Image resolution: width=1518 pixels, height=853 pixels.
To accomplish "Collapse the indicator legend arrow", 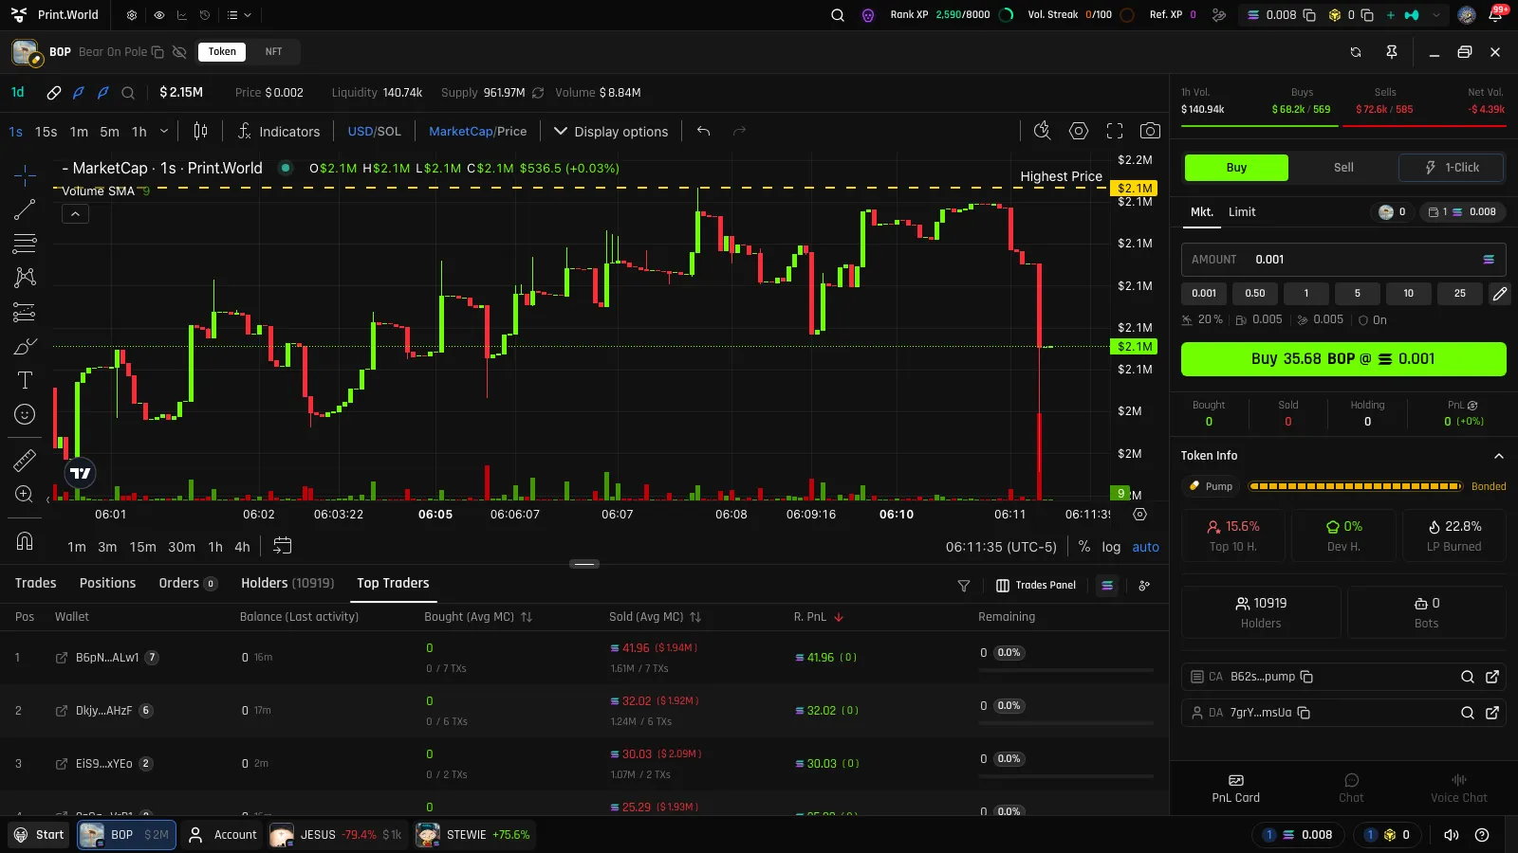I will pos(75,214).
